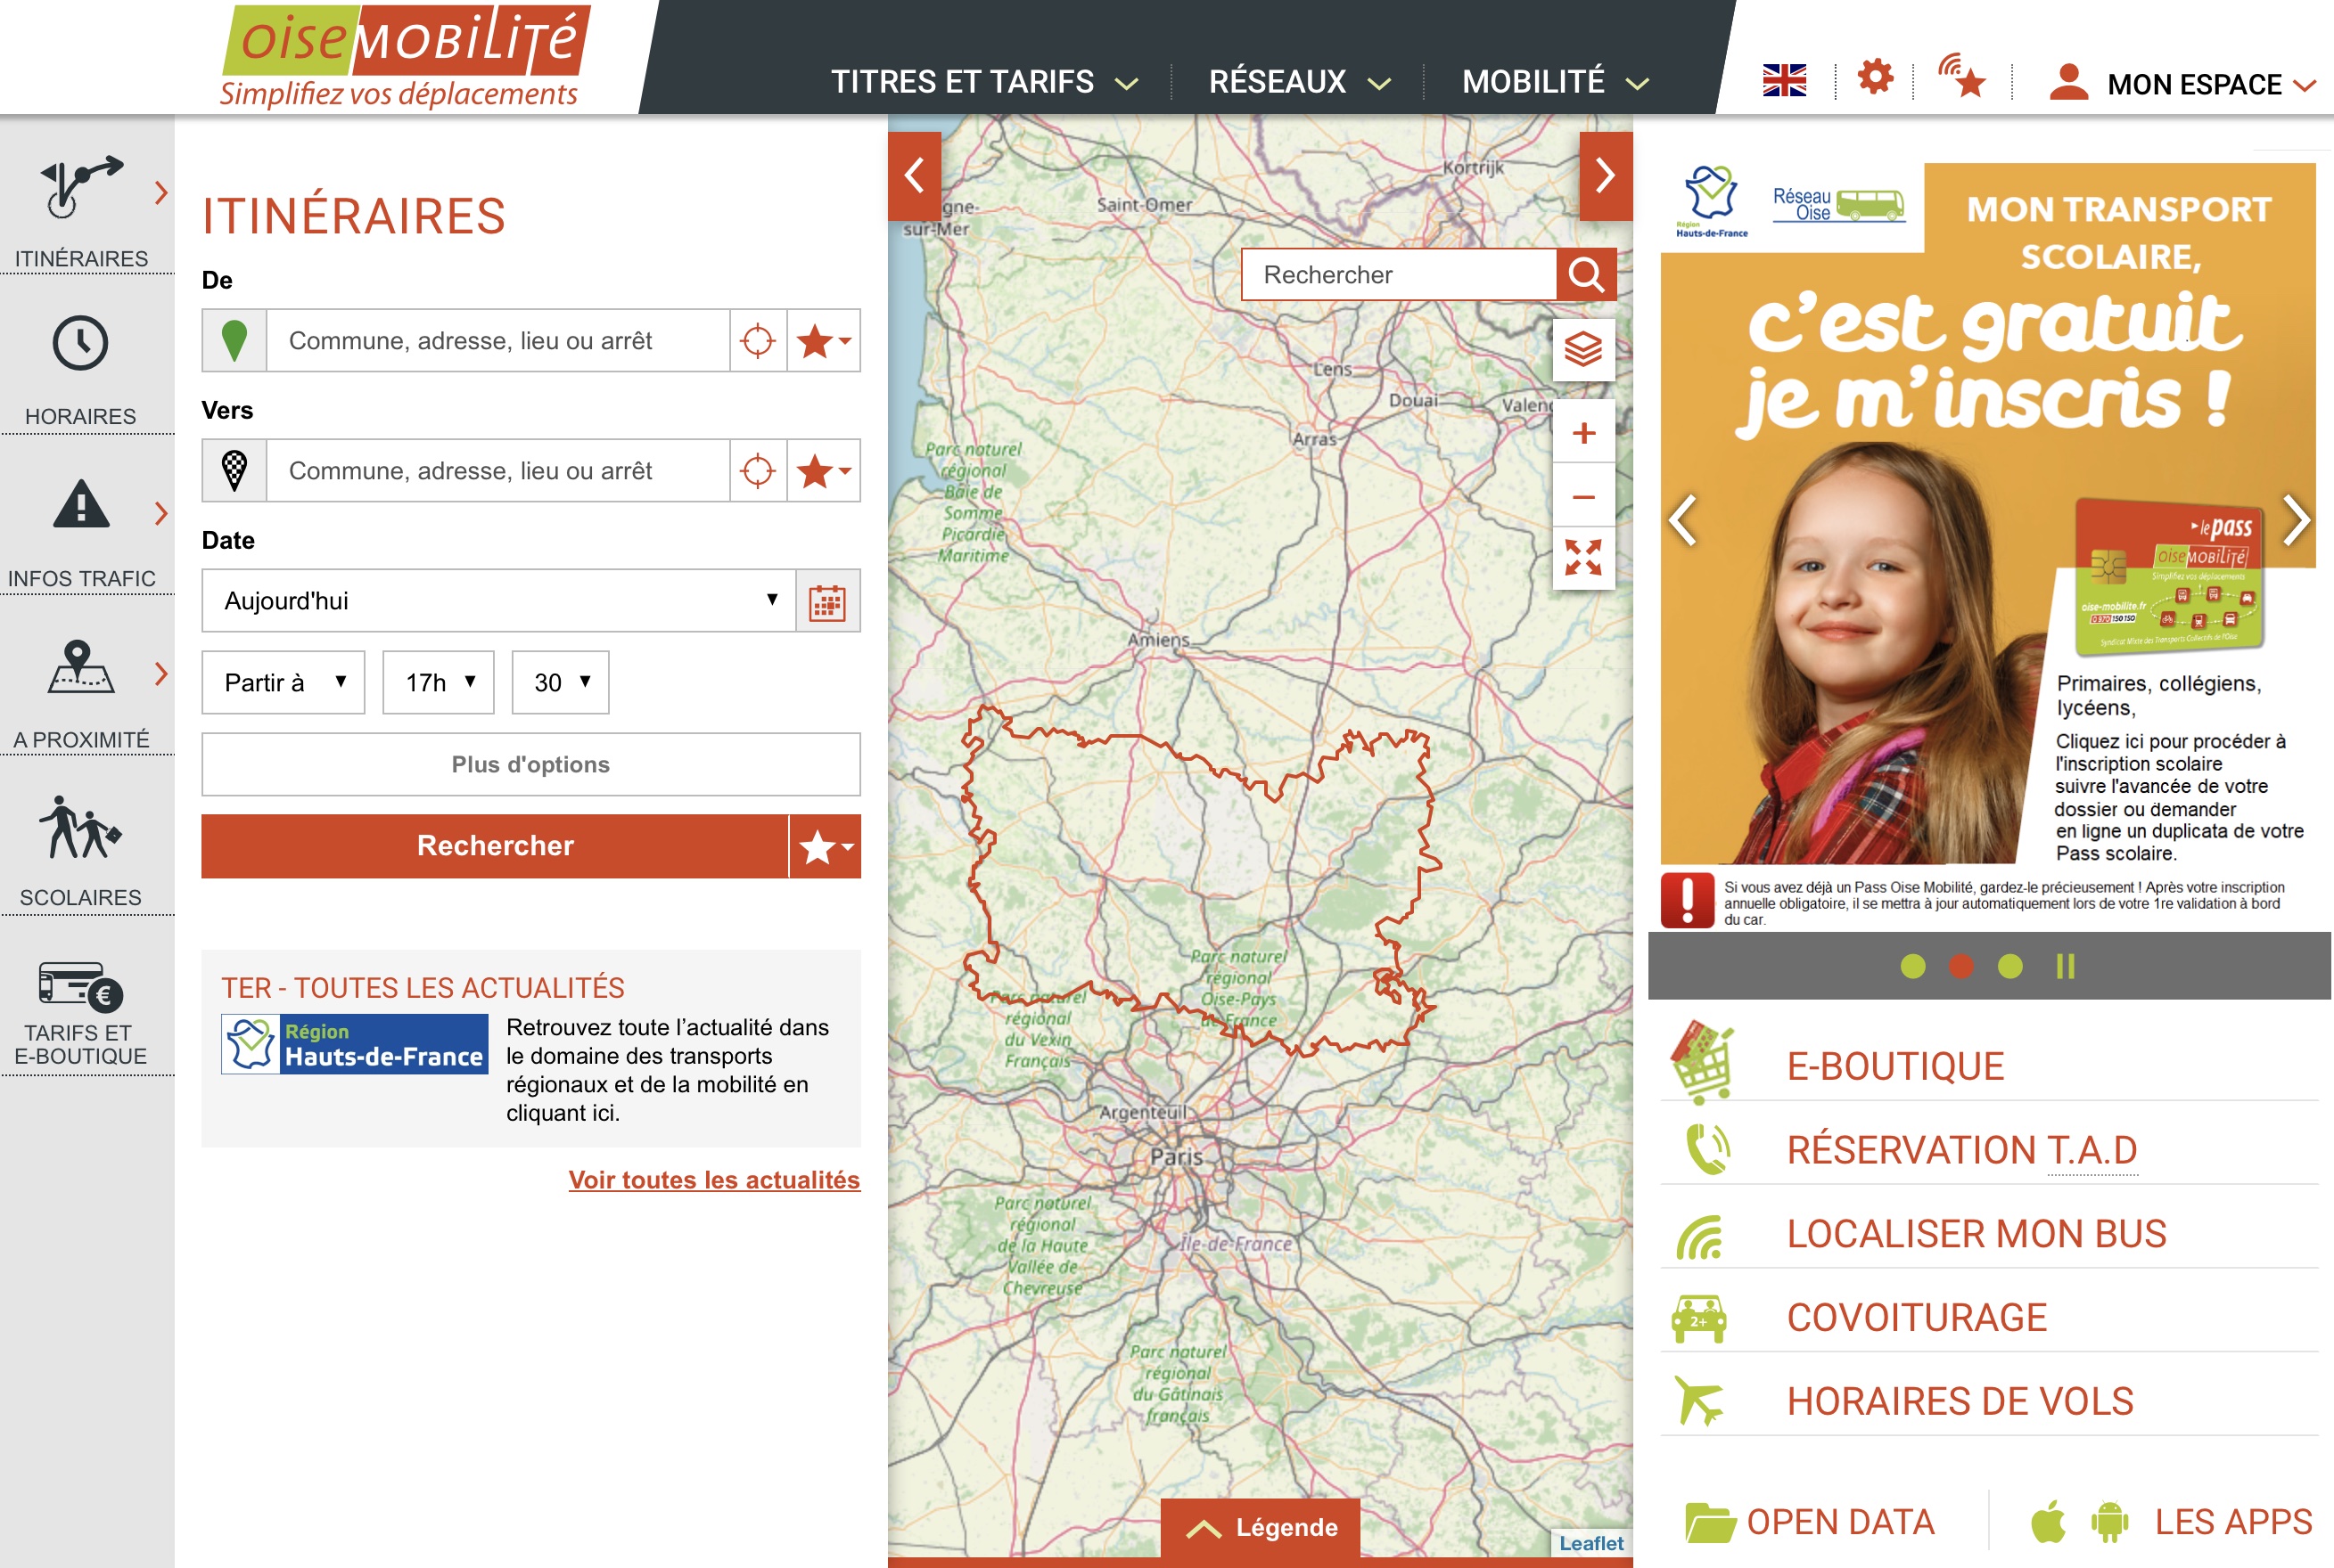Image resolution: width=2334 pixels, height=1568 pixels.
Task: Open Voir toutes les actualités link
Action: pyautogui.click(x=714, y=1180)
